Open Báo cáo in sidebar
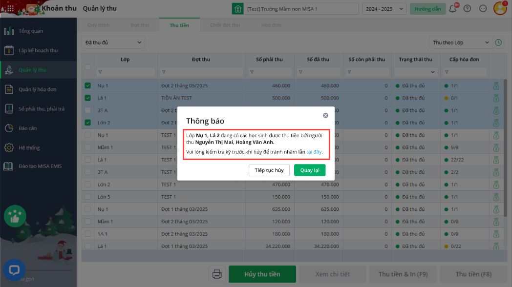Viewport: 512px width, 287px height. coord(38,128)
